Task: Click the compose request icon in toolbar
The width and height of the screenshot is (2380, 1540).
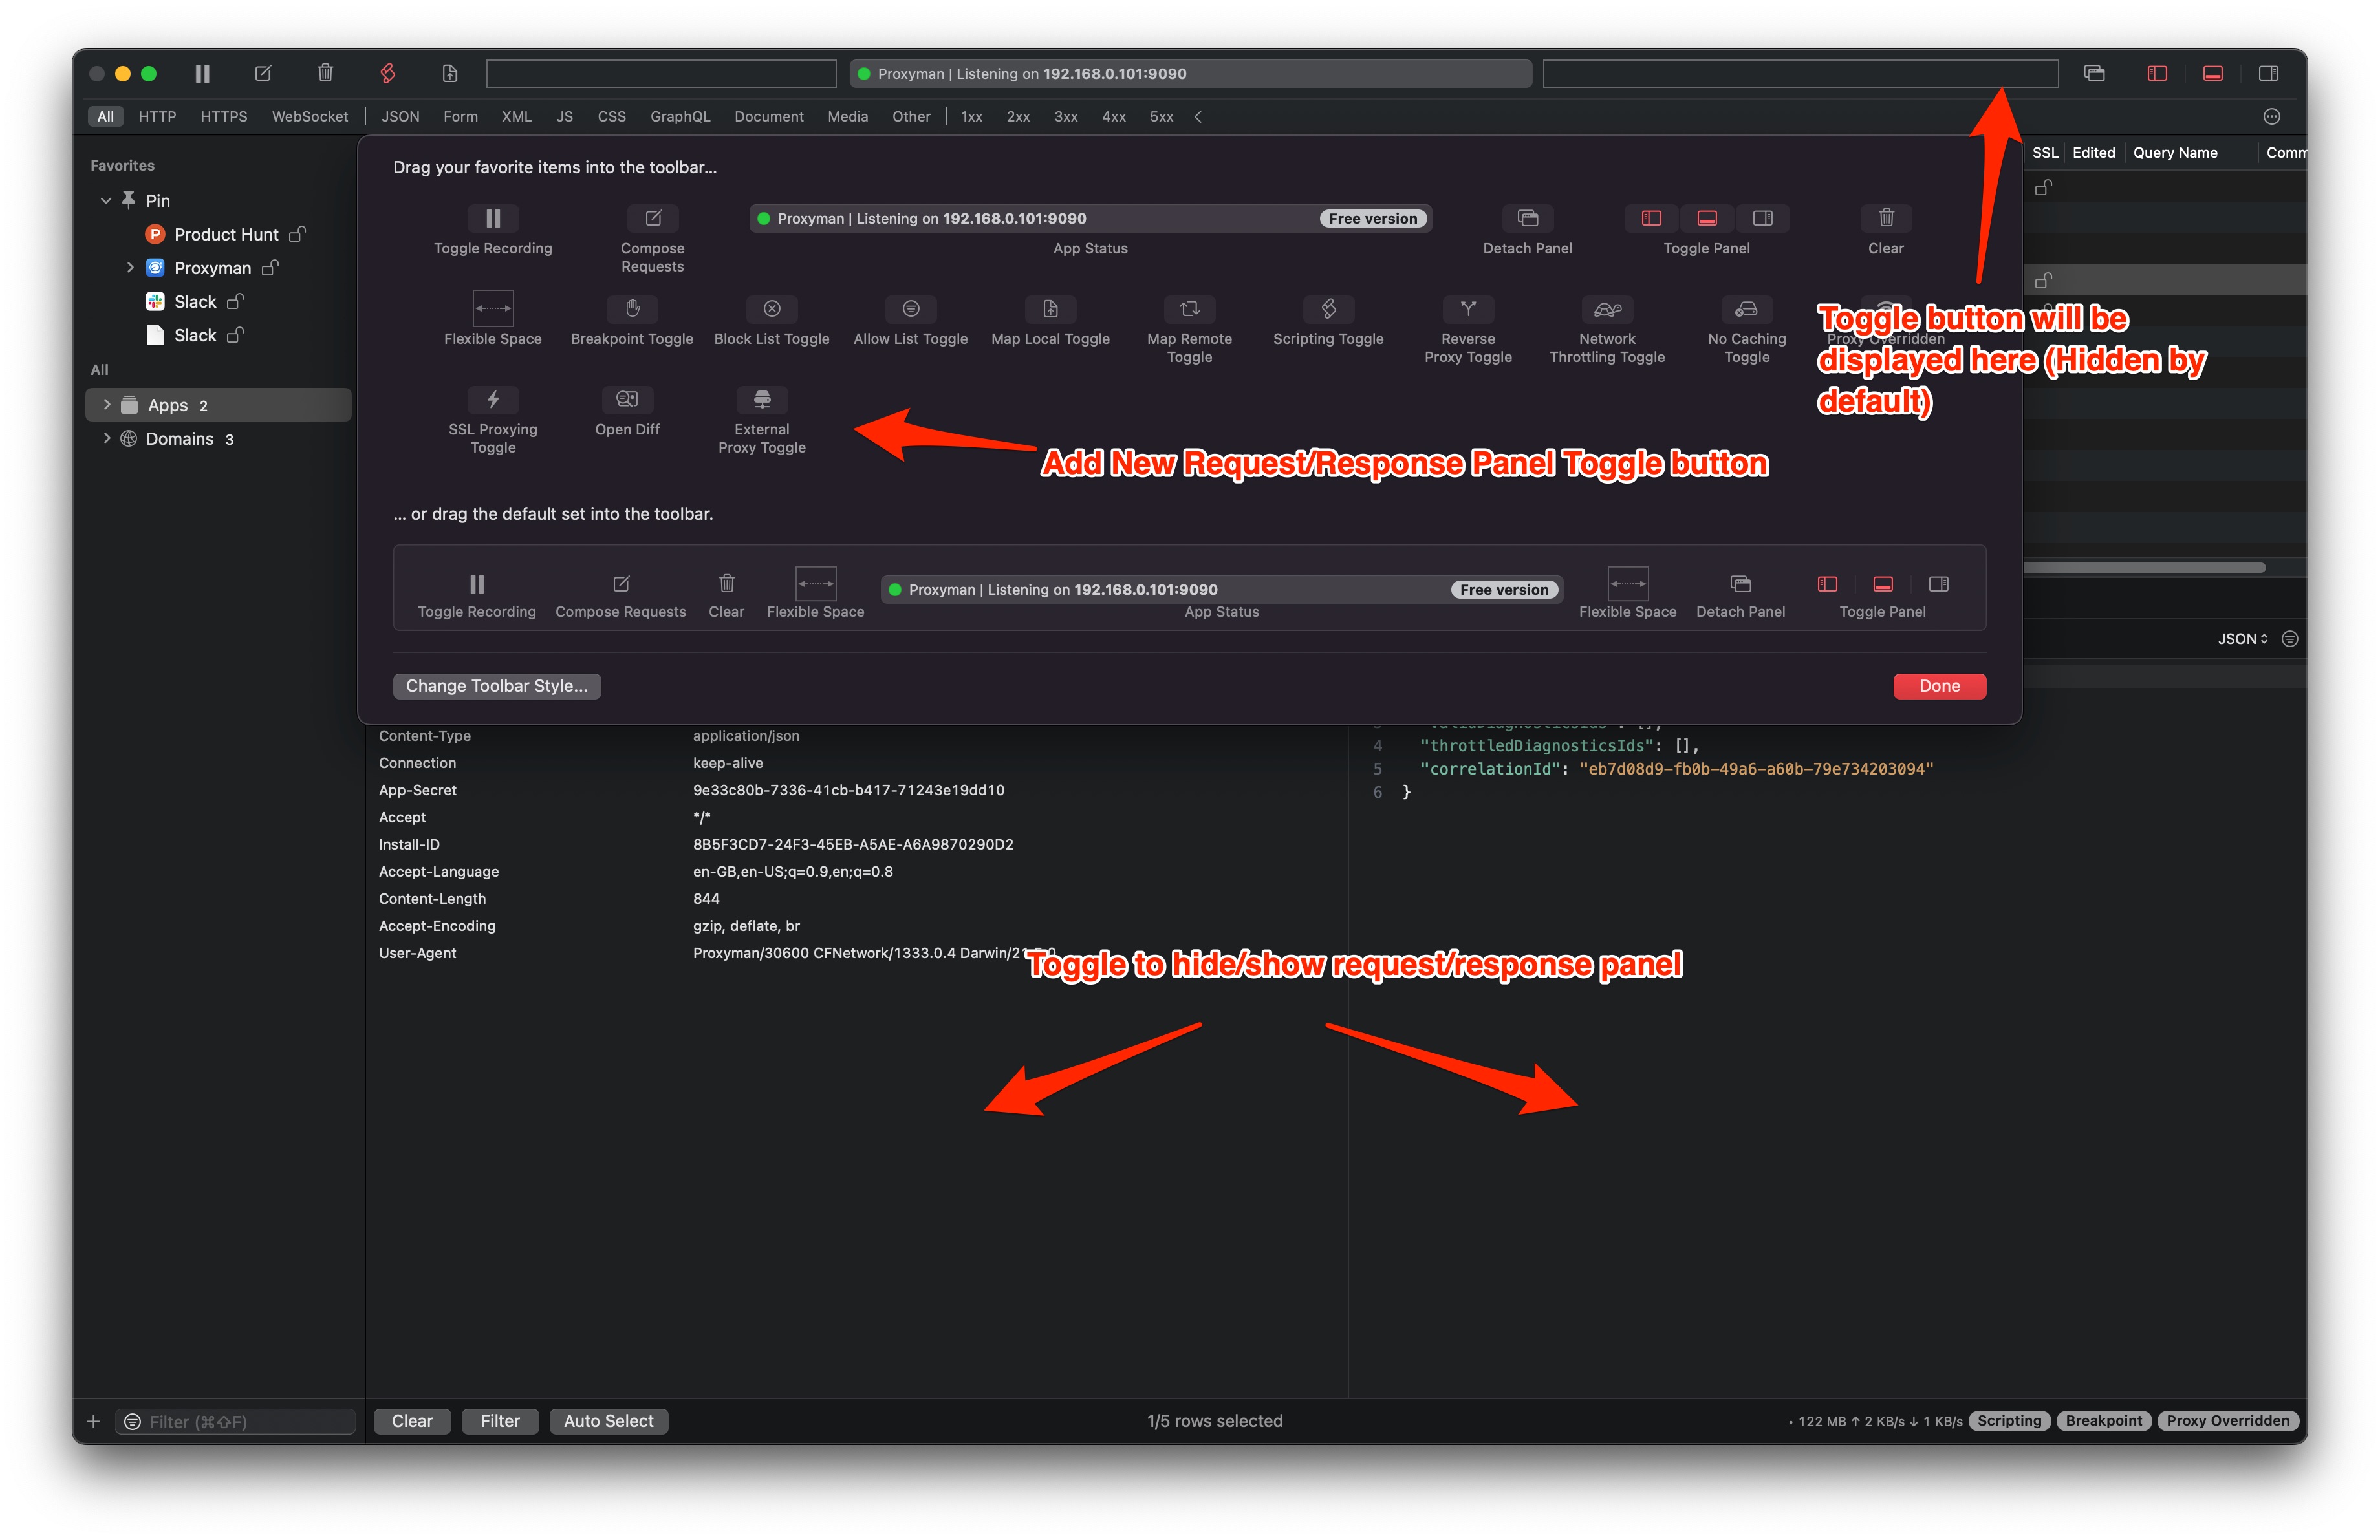Action: [263, 73]
